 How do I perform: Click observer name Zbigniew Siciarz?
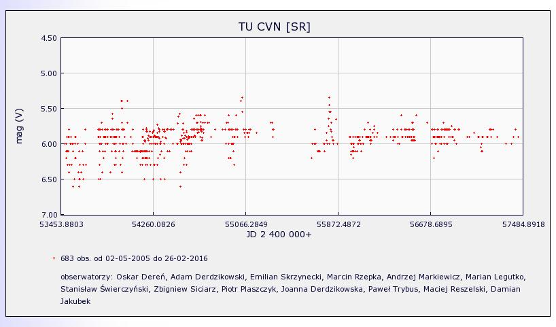coord(184,289)
